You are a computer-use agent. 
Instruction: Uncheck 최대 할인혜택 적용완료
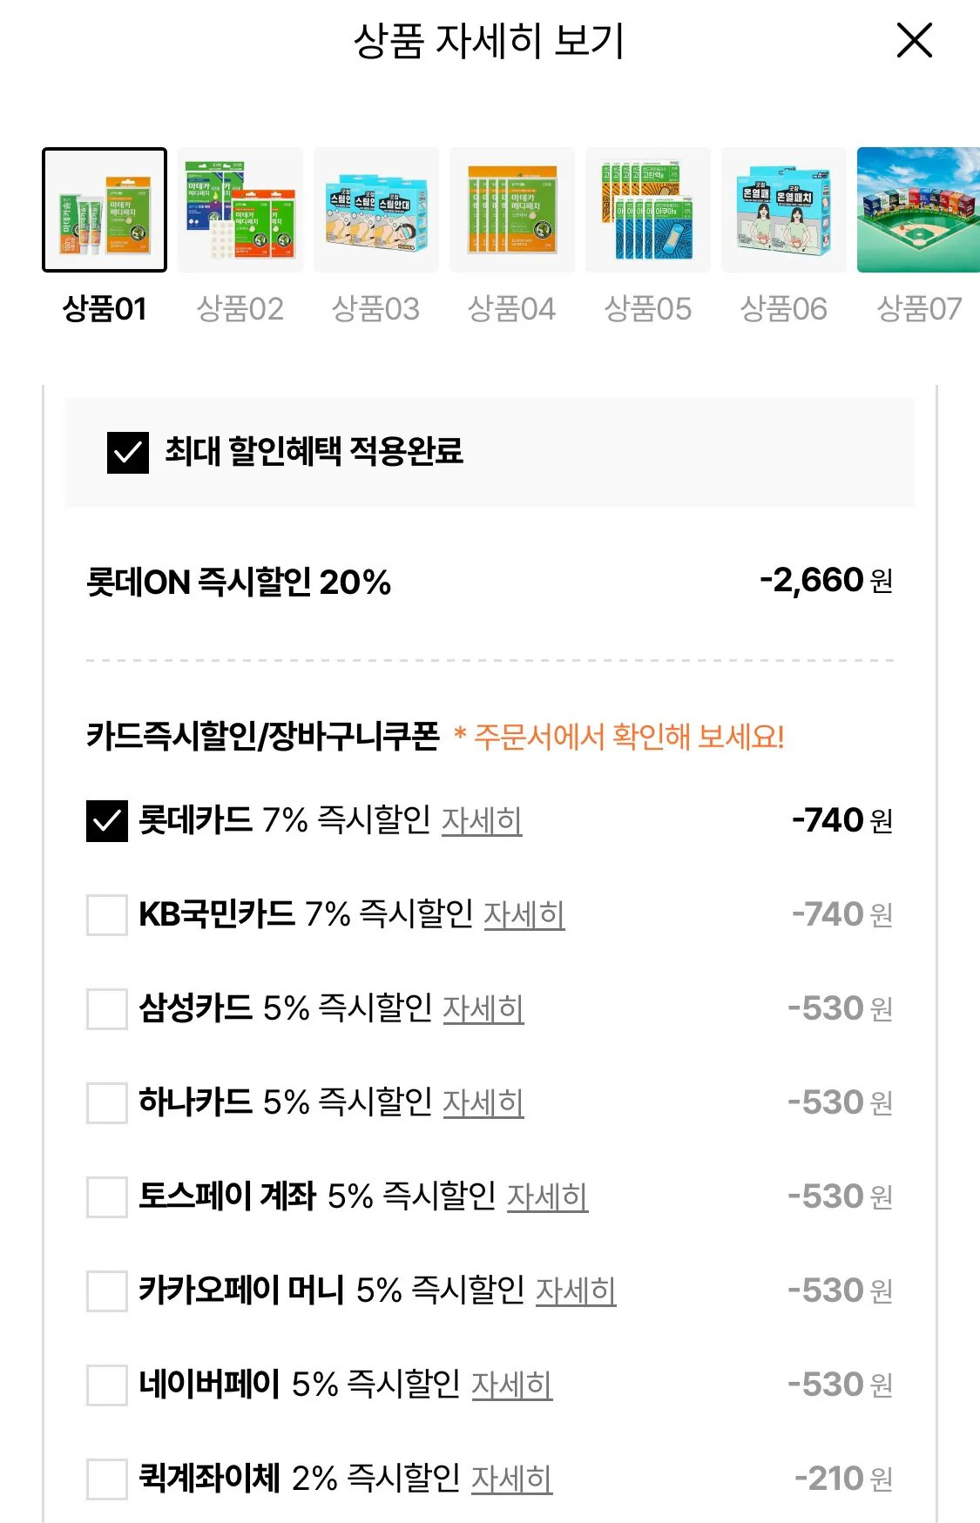point(128,452)
